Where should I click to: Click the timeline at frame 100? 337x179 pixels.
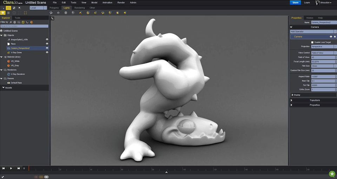tap(183, 169)
